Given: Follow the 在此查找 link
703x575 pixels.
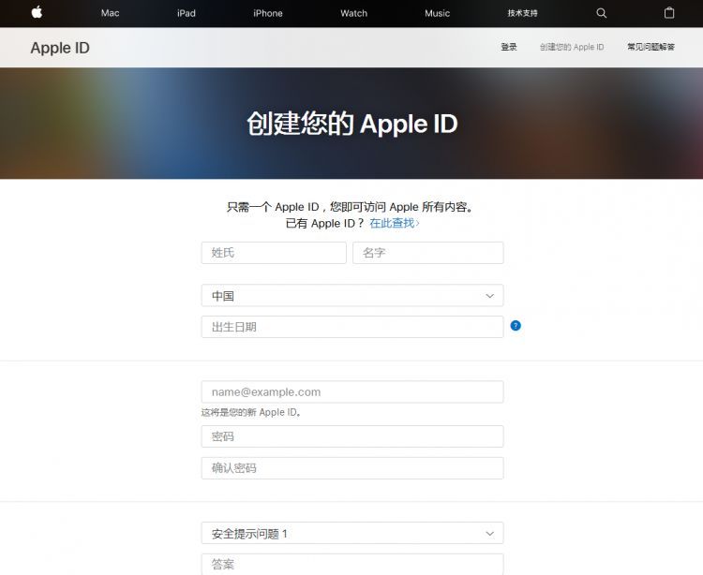Looking at the screenshot, I should [394, 223].
